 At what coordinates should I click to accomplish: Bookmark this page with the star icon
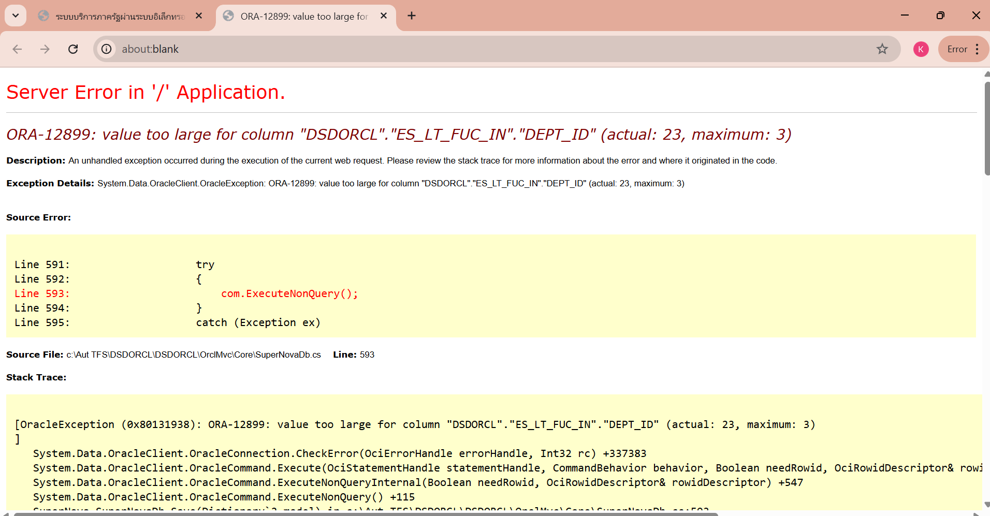point(882,49)
